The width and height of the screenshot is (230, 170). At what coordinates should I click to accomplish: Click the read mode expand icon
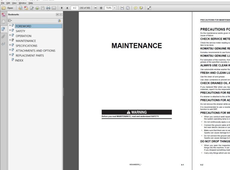[149, 8]
